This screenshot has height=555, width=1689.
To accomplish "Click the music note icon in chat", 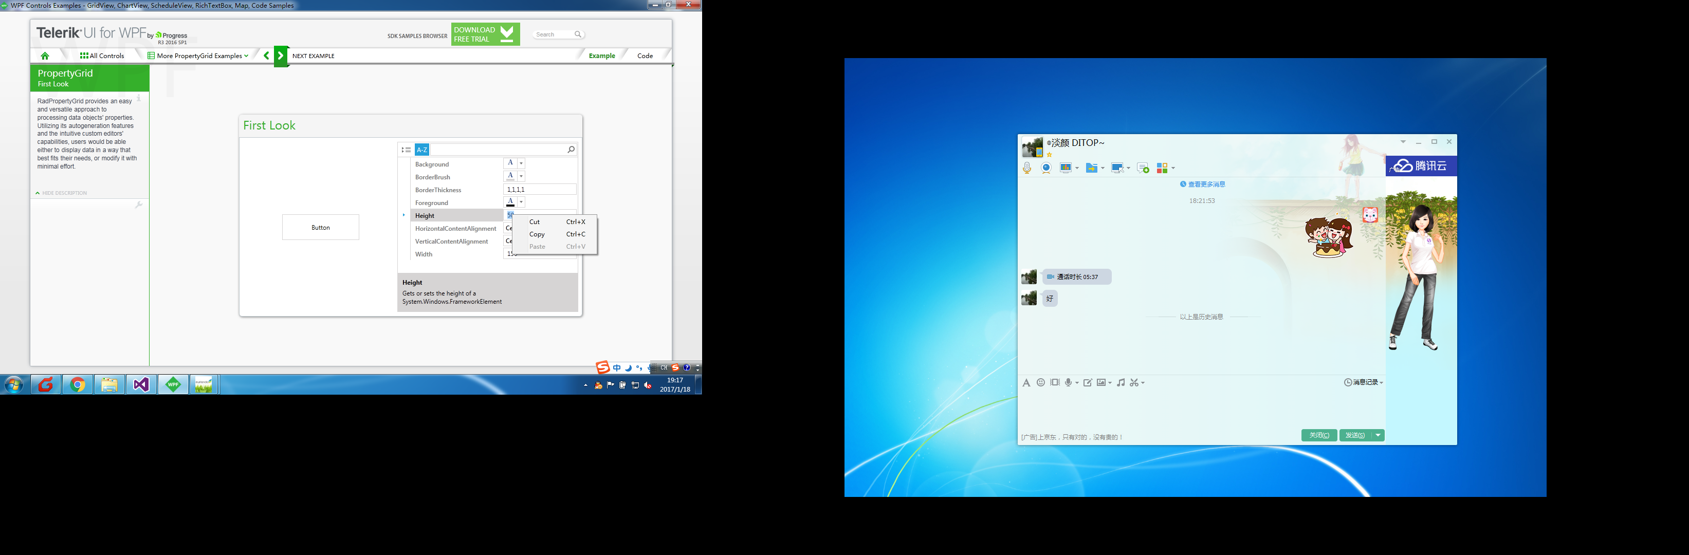I will point(1121,383).
